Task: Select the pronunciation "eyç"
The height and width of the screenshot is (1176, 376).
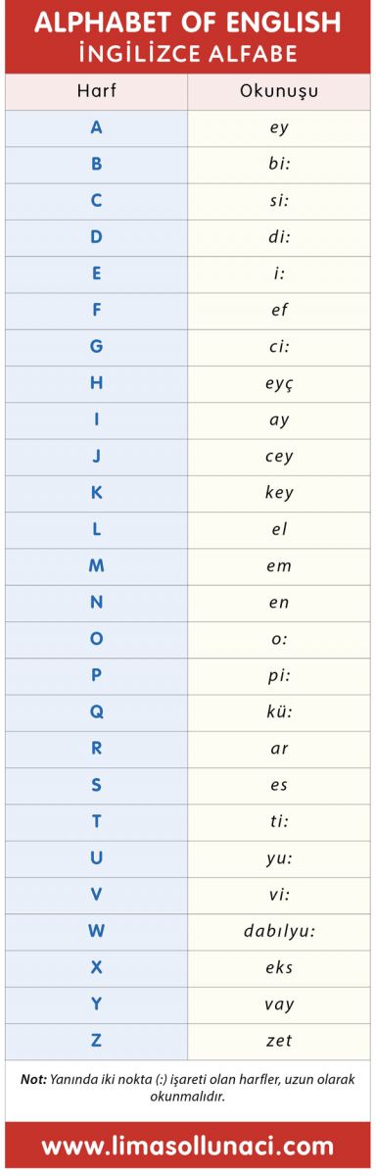Action: tap(279, 383)
